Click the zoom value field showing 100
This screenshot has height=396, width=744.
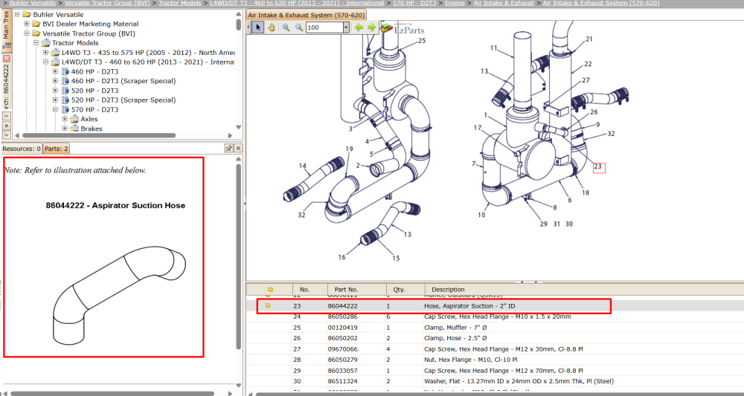(x=324, y=27)
